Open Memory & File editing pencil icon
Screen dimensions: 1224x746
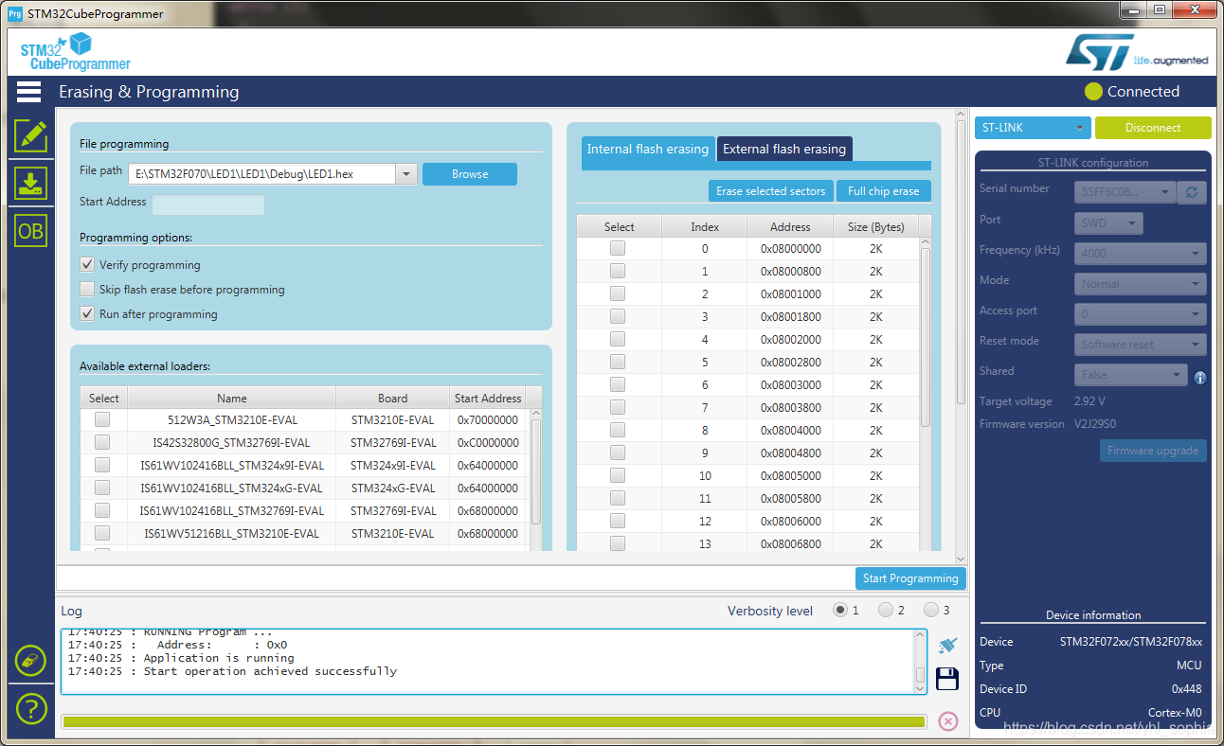(30, 135)
